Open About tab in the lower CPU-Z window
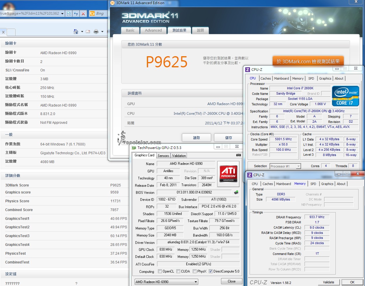This screenshot has width=365, height=286. coord(341,184)
